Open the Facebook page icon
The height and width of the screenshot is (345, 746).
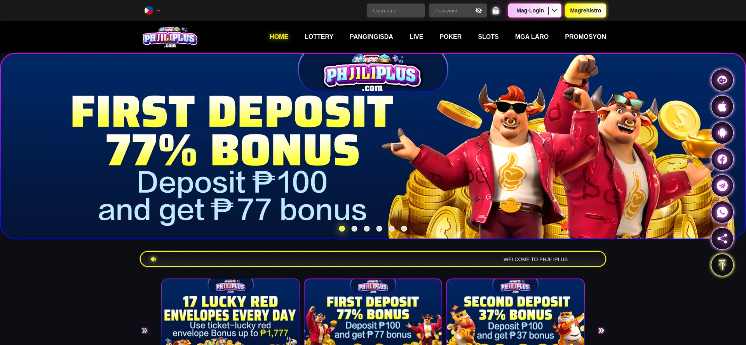pyautogui.click(x=722, y=159)
